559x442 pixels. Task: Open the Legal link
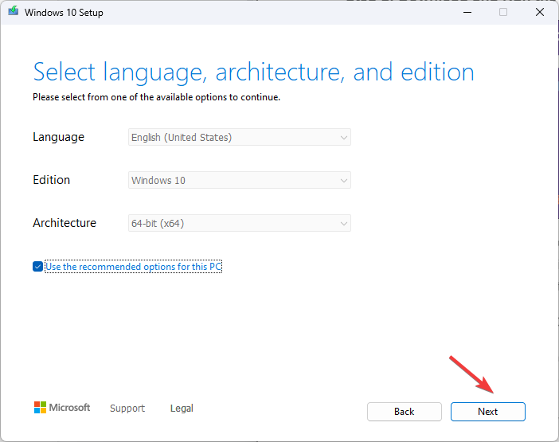pos(182,409)
